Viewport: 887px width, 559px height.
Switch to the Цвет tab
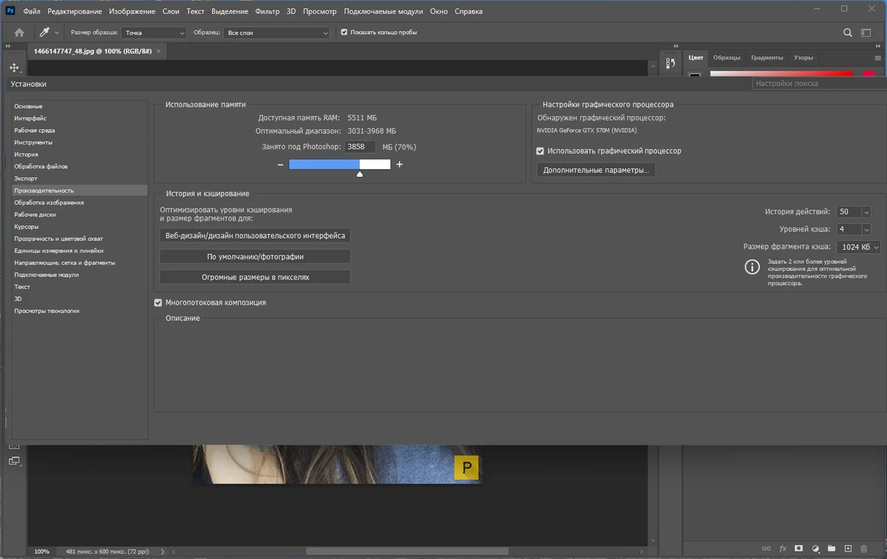696,58
